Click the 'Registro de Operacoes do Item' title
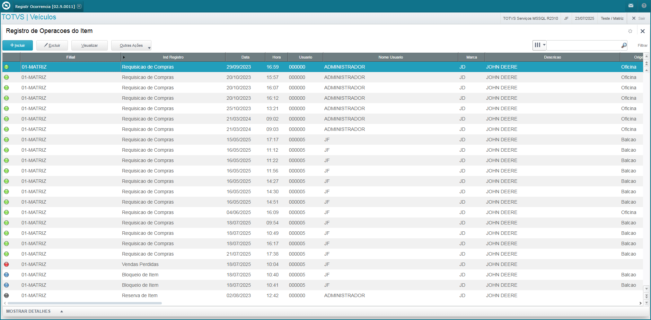 [49, 31]
